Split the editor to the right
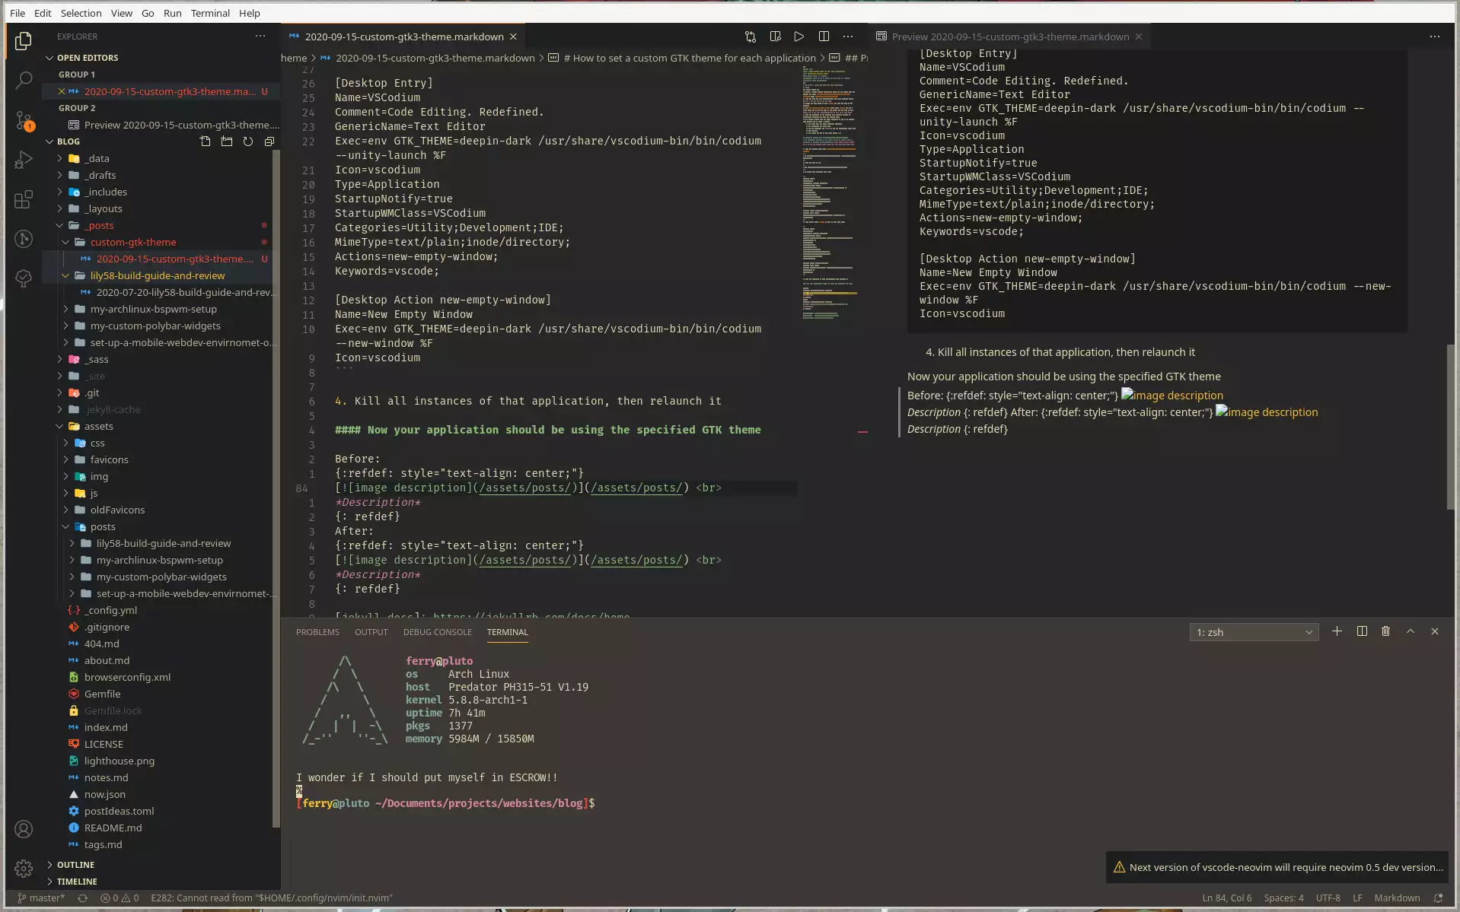This screenshot has height=912, width=1460. point(824,37)
